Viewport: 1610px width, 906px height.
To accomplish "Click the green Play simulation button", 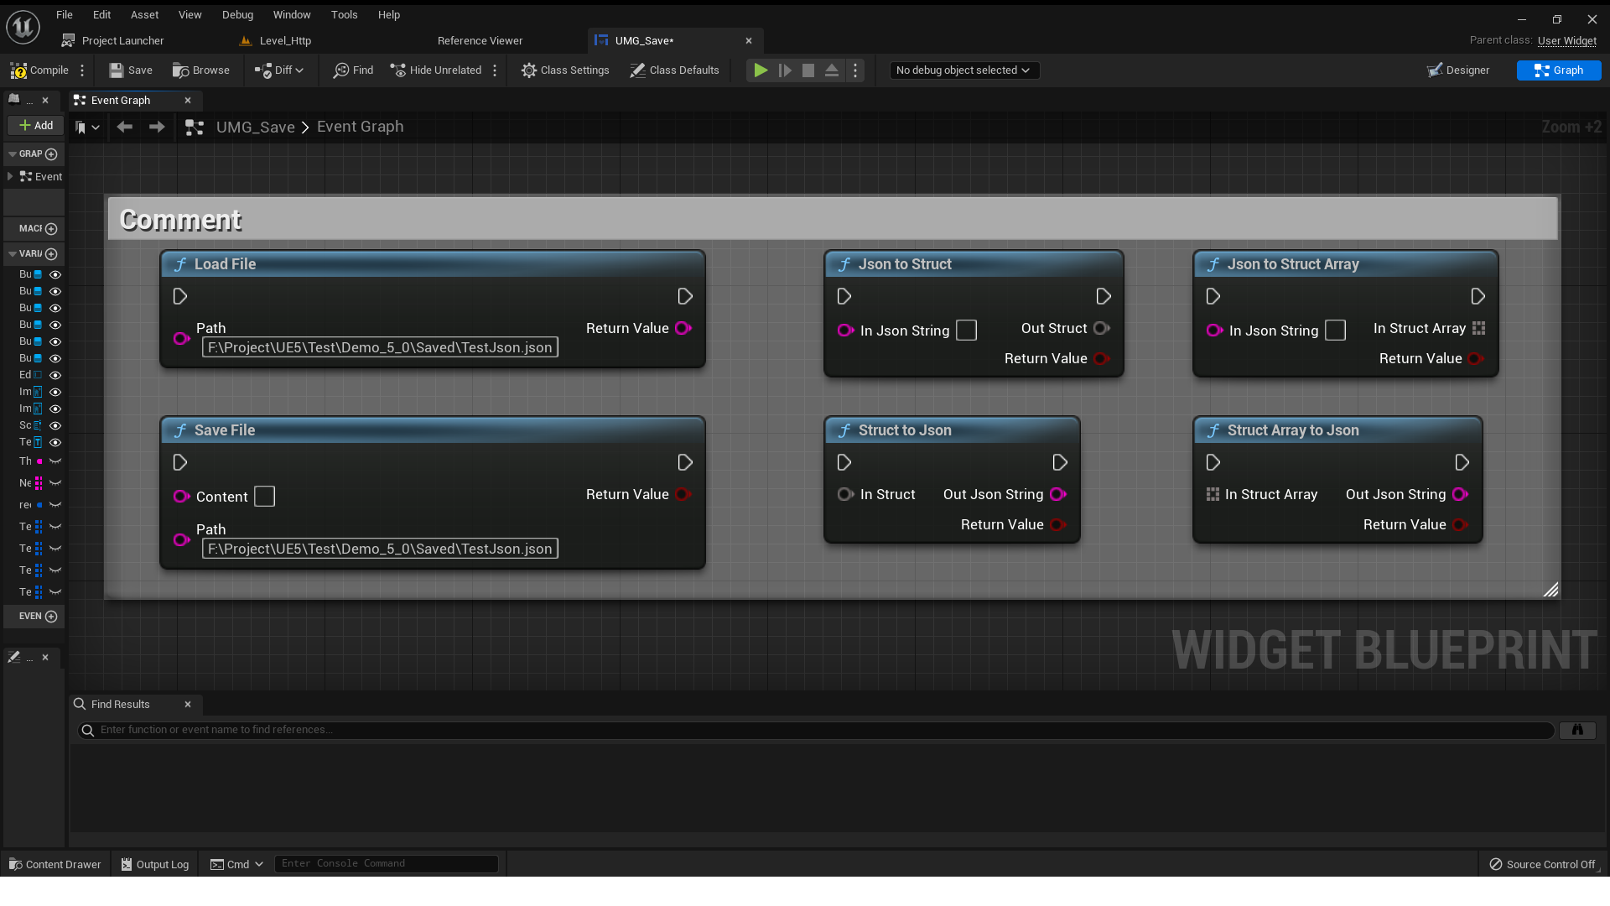I will click(761, 70).
